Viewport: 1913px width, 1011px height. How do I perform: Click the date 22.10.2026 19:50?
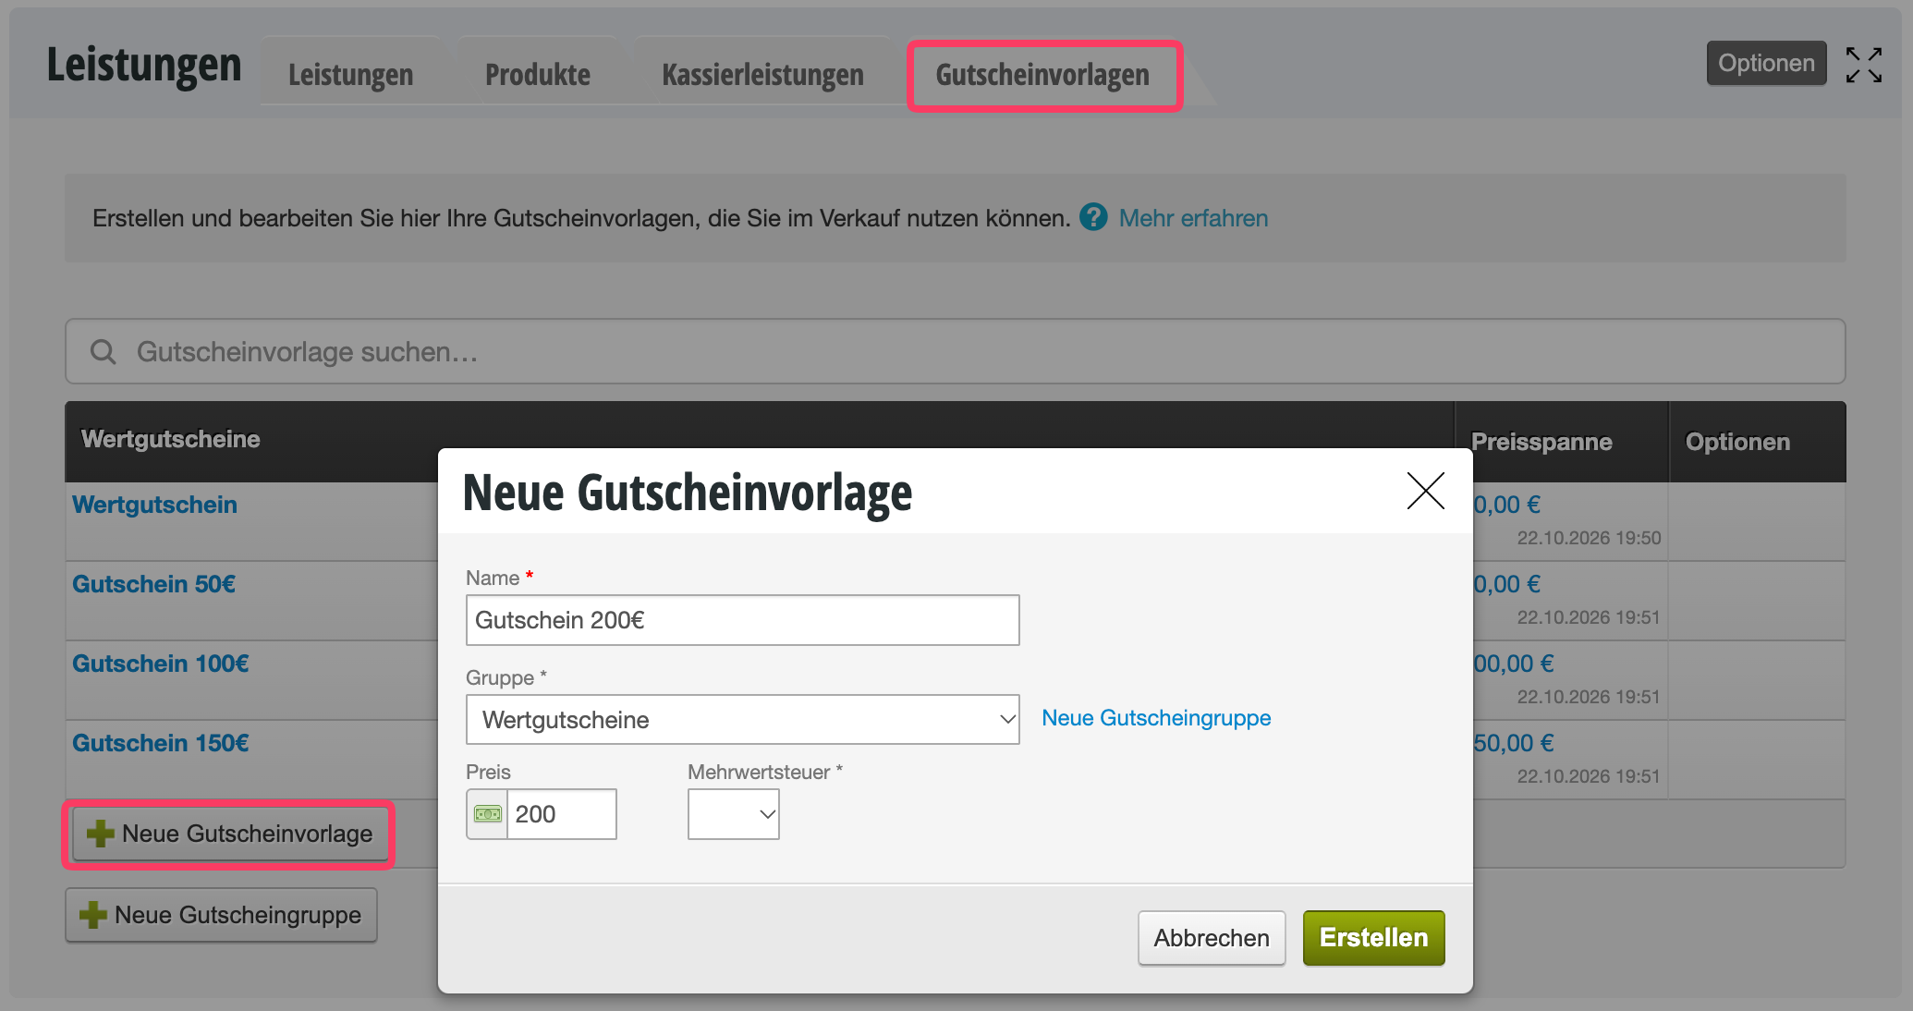click(x=1589, y=538)
